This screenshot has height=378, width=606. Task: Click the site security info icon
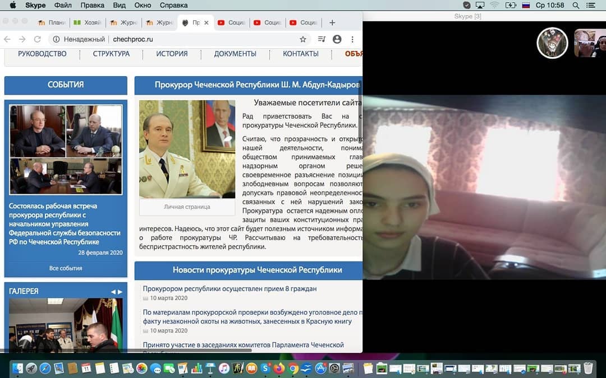(56, 39)
